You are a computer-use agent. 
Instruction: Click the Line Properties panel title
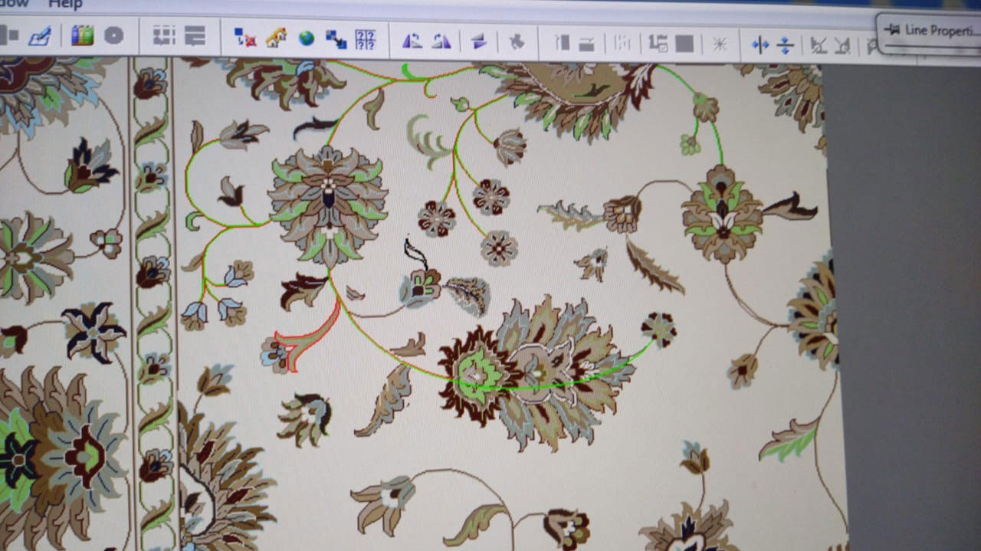click(x=937, y=31)
